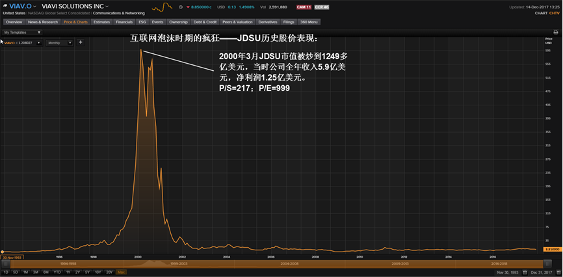The height and width of the screenshot is (277, 563).
Task: Click the Peers & Valuation tab
Action: pyautogui.click(x=237, y=21)
